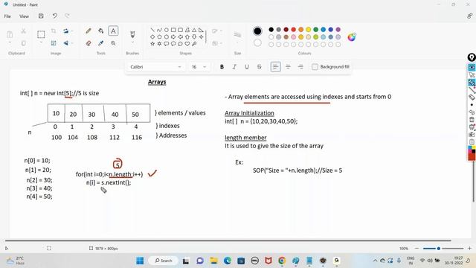This screenshot has width=476, height=268.
Task: Click the Save icon in title bar
Action: [x=41, y=16]
